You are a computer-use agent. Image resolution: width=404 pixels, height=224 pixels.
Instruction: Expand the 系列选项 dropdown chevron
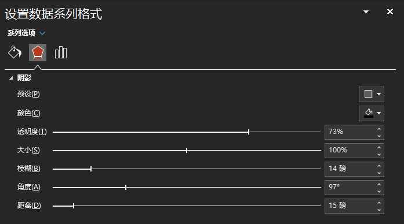tap(42, 33)
